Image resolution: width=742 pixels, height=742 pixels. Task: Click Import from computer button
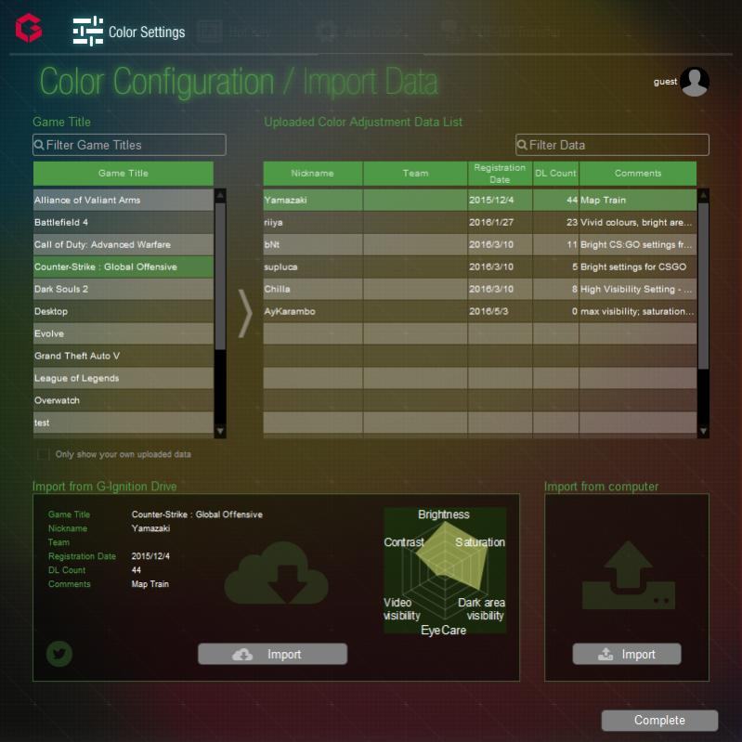(627, 654)
